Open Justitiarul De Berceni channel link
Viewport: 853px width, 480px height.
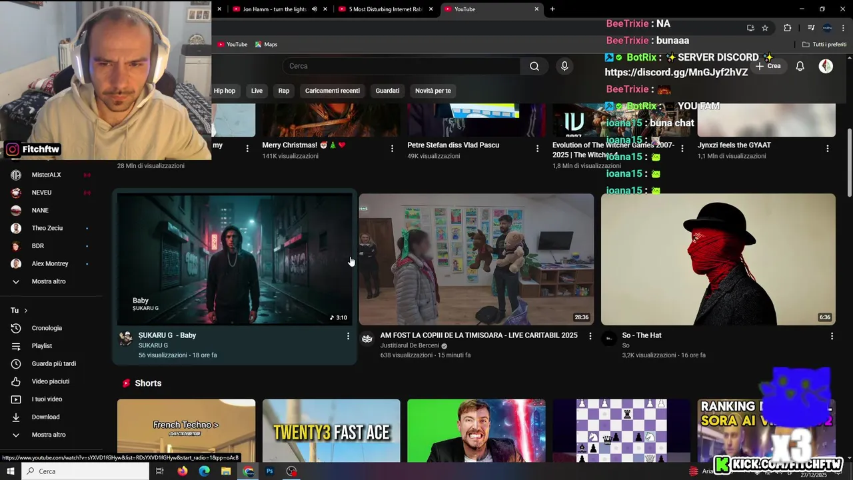409,345
